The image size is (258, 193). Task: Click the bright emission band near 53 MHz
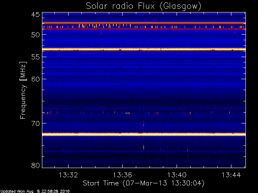coord(144,49)
